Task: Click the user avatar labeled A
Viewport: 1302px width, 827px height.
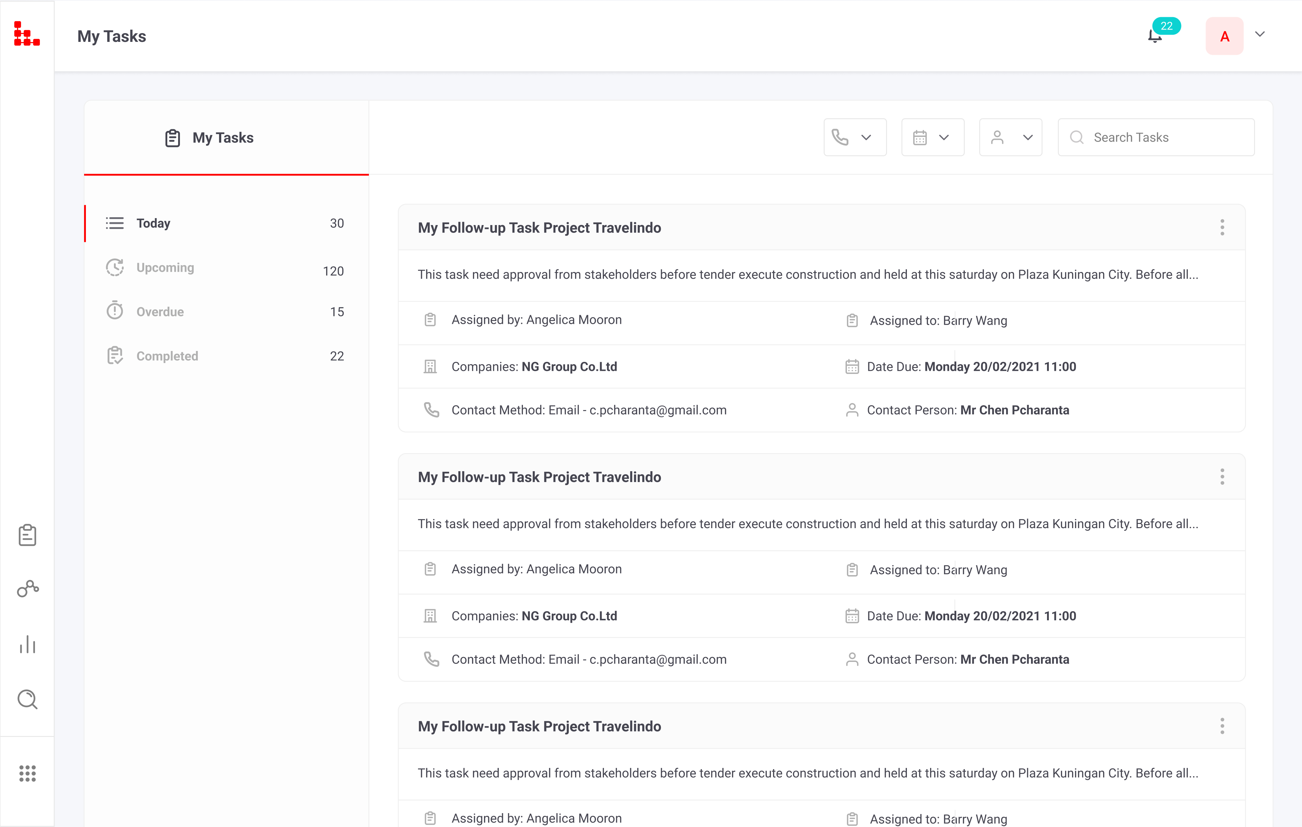Action: pos(1224,36)
